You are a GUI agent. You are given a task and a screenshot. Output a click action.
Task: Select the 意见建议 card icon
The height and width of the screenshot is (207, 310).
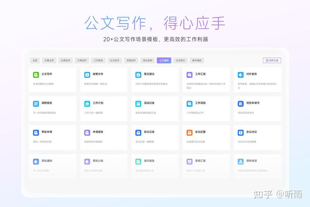[x=138, y=75]
